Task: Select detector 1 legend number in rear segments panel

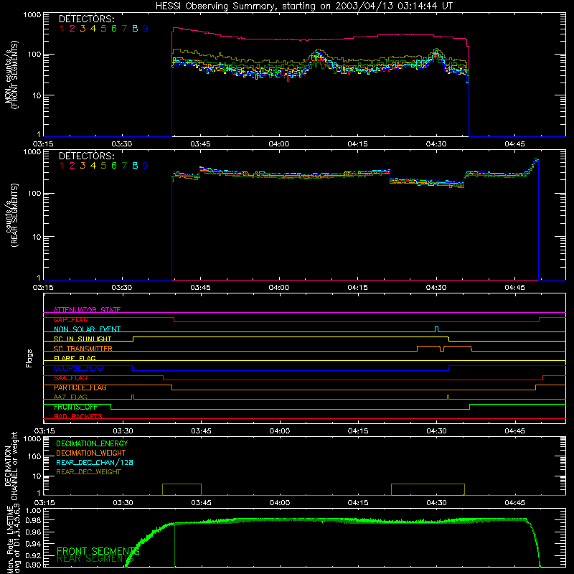Action: 62,166
